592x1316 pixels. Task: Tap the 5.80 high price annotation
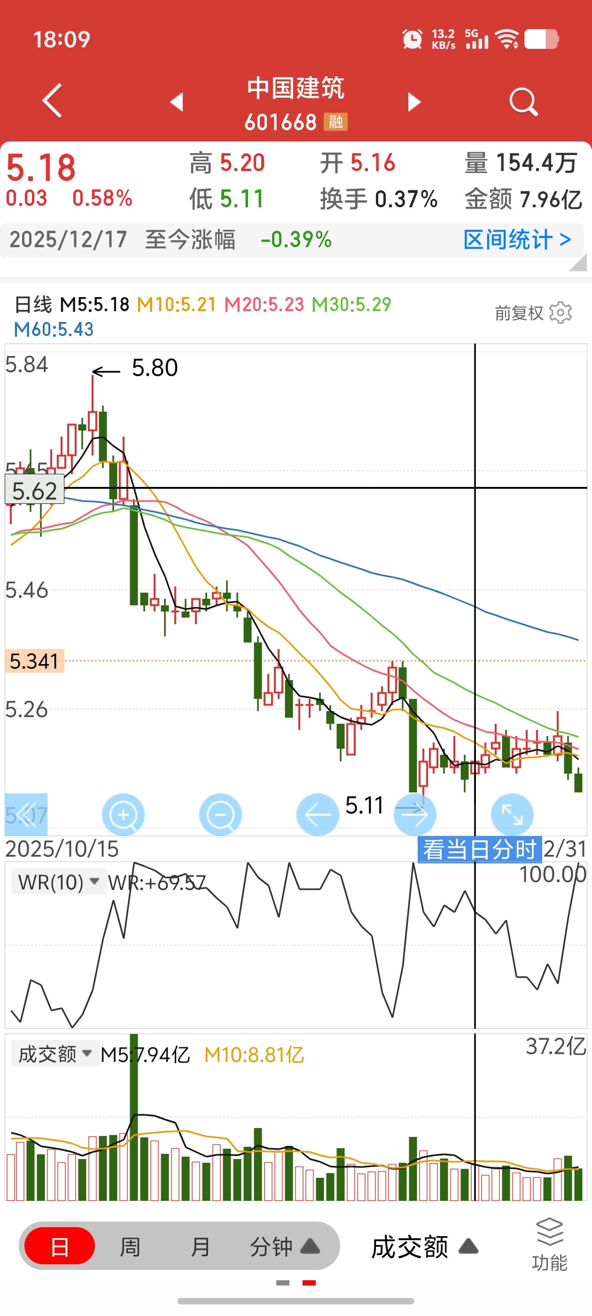[155, 368]
